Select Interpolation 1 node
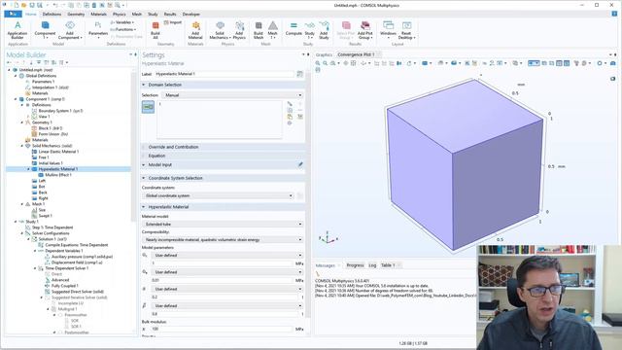This screenshot has height=350, width=622. click(51, 87)
